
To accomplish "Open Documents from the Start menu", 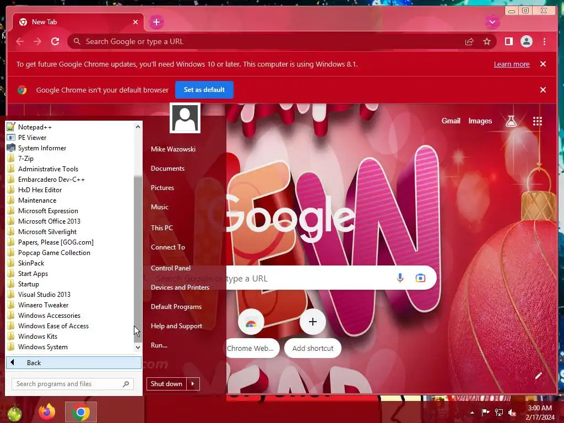I will (x=167, y=169).
